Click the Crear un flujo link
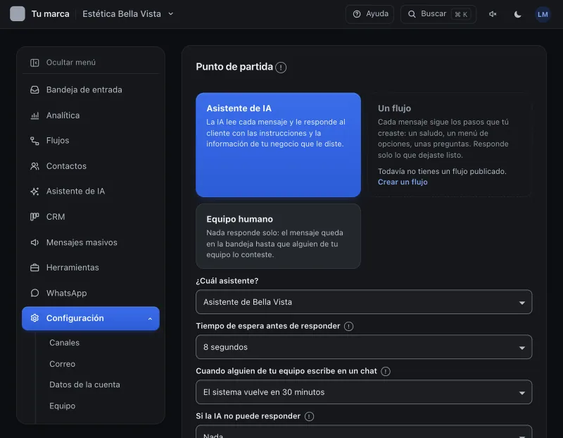563x438 pixels. pyautogui.click(x=403, y=182)
